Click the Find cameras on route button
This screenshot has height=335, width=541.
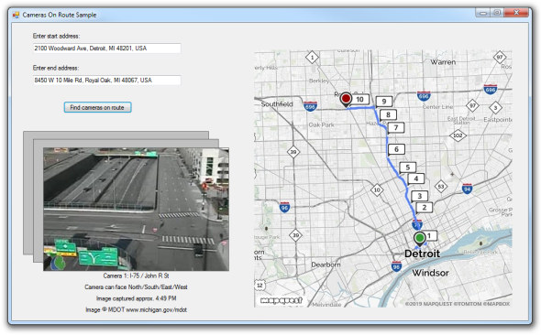point(97,107)
